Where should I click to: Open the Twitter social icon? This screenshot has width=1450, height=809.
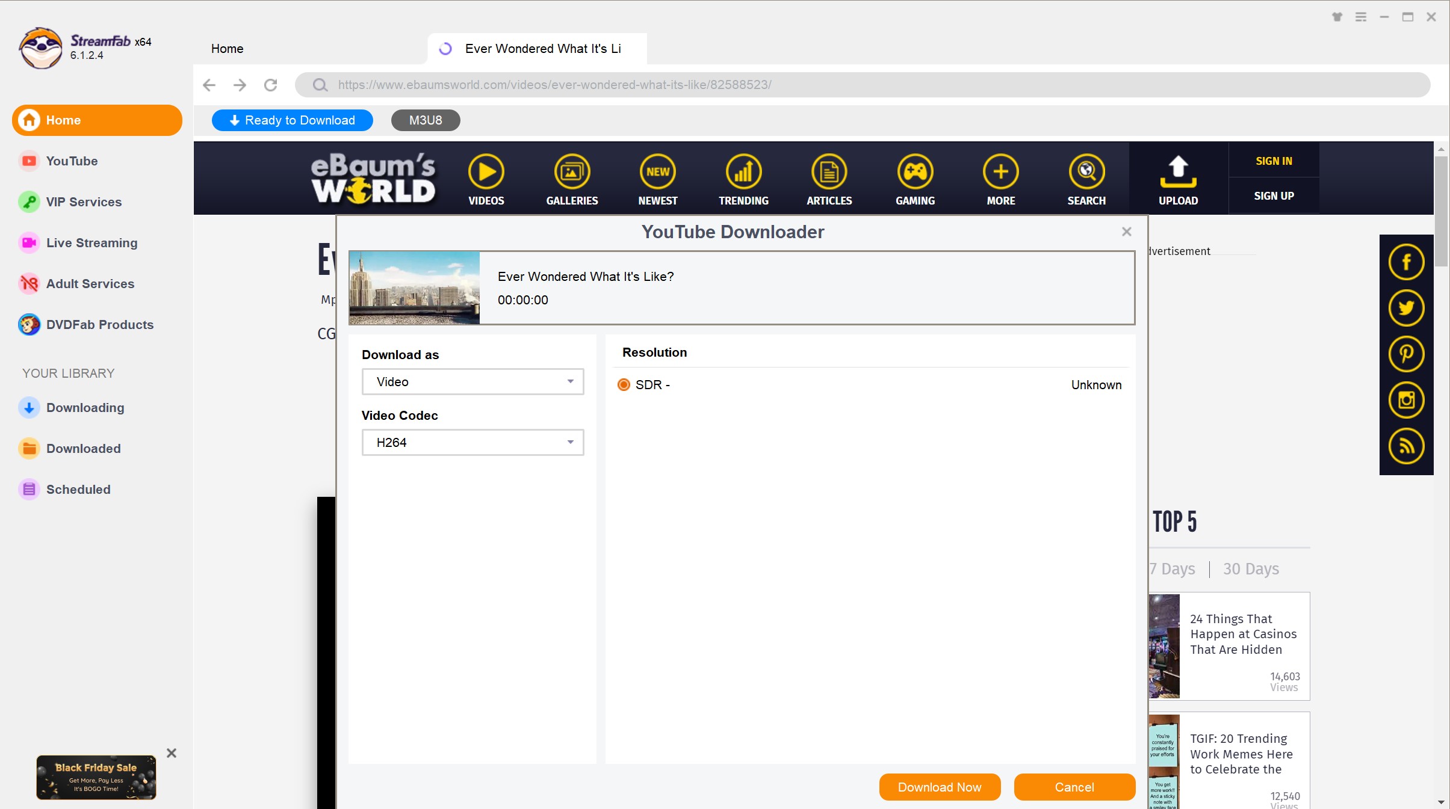point(1406,308)
